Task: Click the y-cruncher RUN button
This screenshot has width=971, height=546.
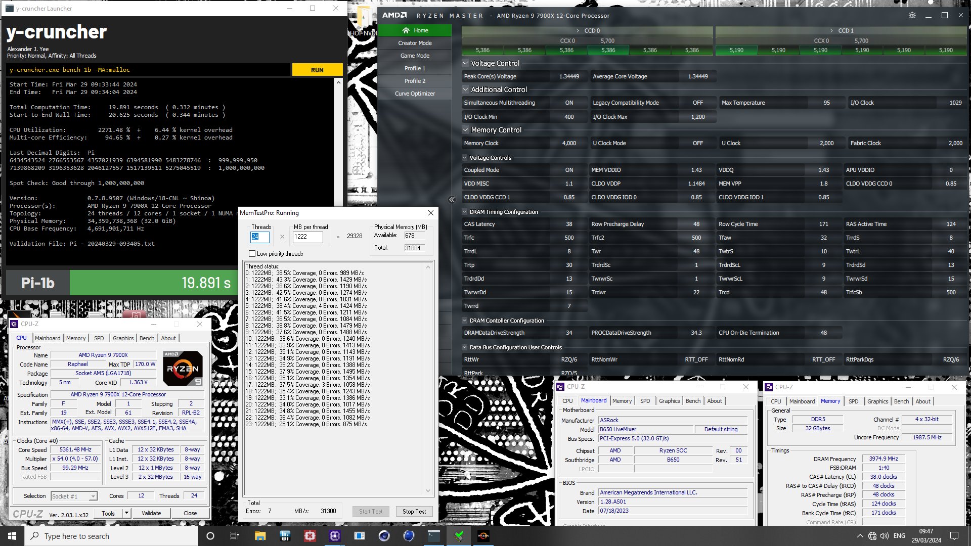Action: coord(317,69)
